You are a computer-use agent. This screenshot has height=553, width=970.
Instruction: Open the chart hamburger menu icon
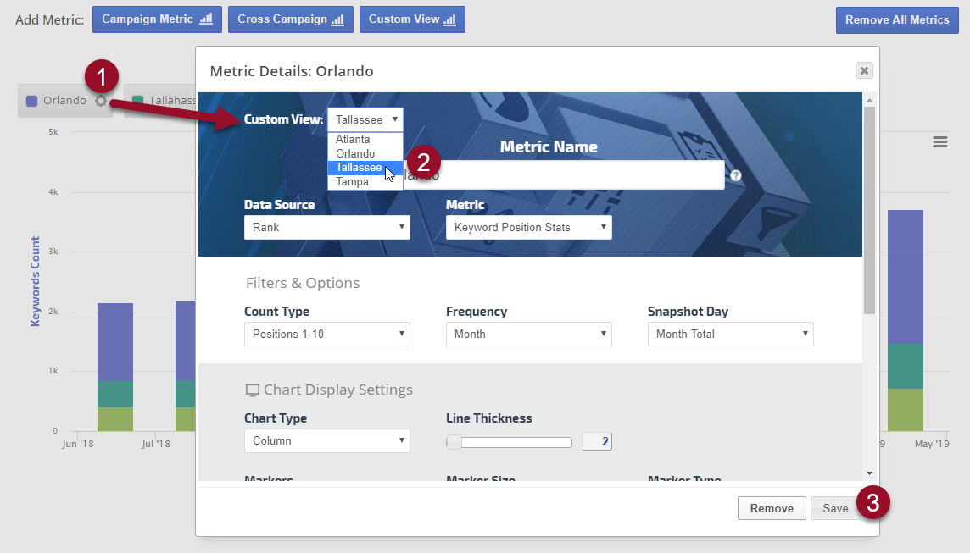pos(939,142)
